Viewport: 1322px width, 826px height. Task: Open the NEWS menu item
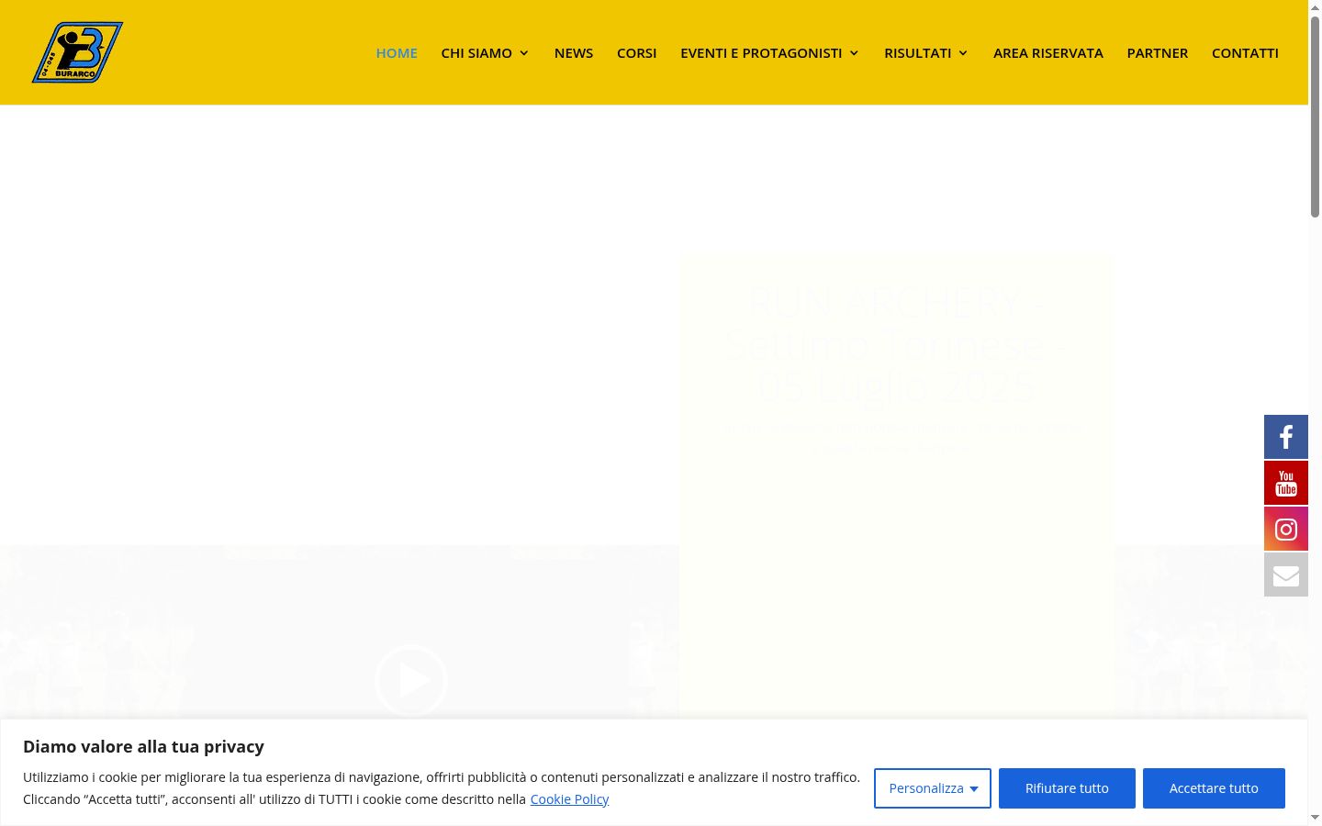pos(574,53)
